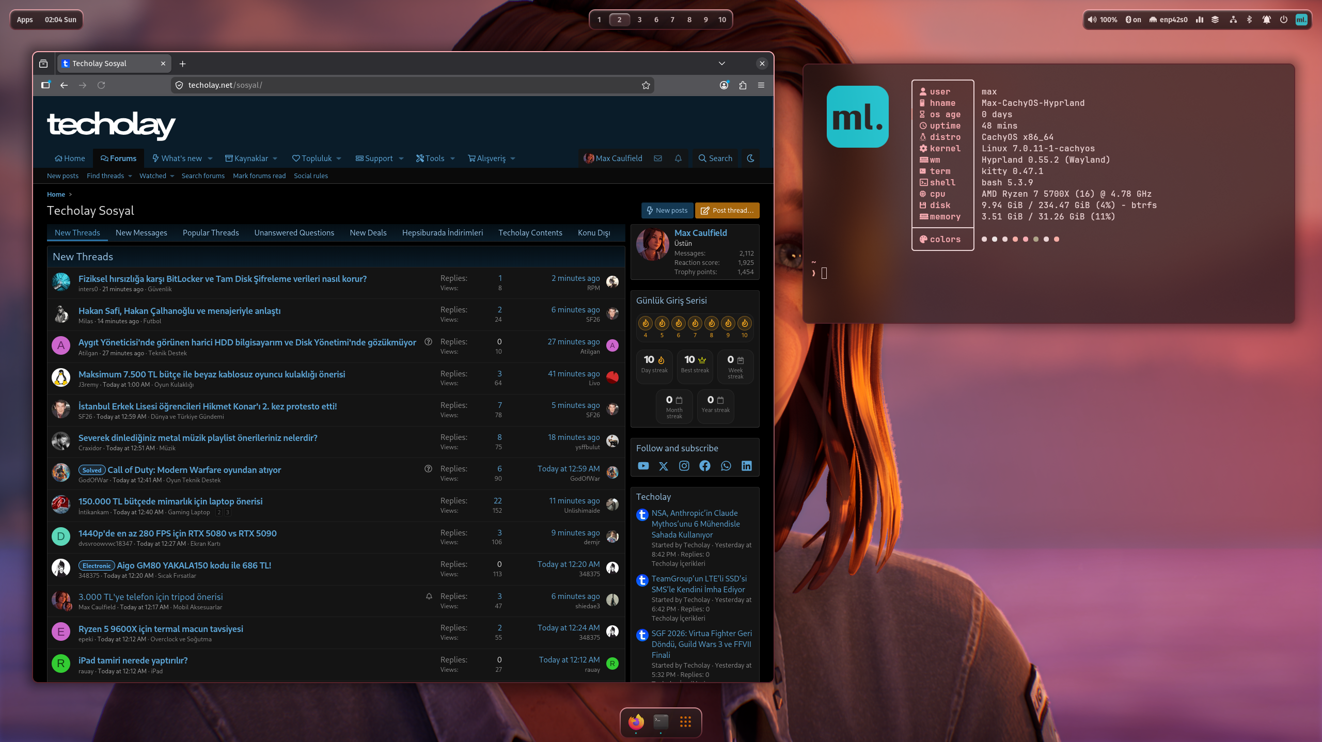Open the LinkedIn follow icon
1322x742 pixels.
point(747,466)
